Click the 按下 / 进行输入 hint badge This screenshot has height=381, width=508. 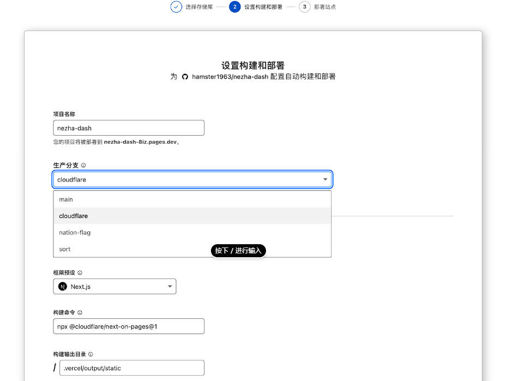(x=238, y=251)
